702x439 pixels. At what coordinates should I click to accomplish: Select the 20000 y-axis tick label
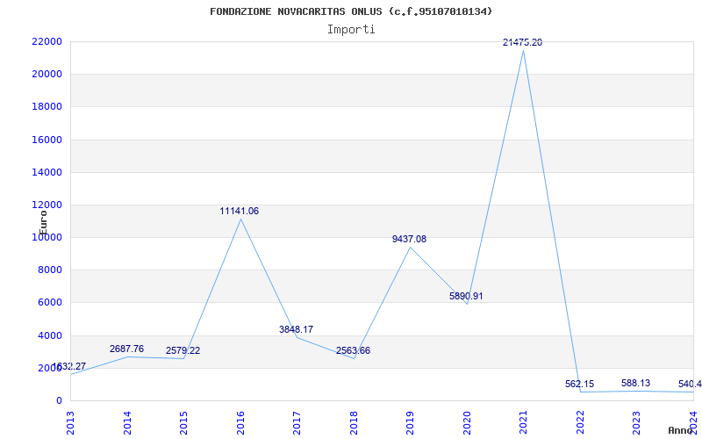point(47,75)
